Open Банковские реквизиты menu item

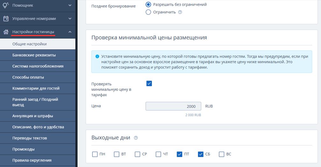[38, 55]
